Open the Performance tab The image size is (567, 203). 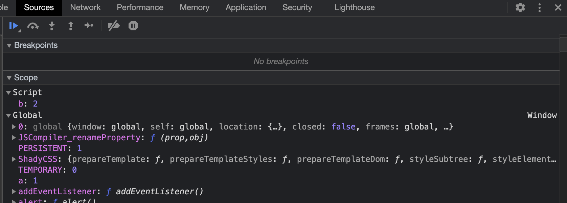[x=140, y=7]
